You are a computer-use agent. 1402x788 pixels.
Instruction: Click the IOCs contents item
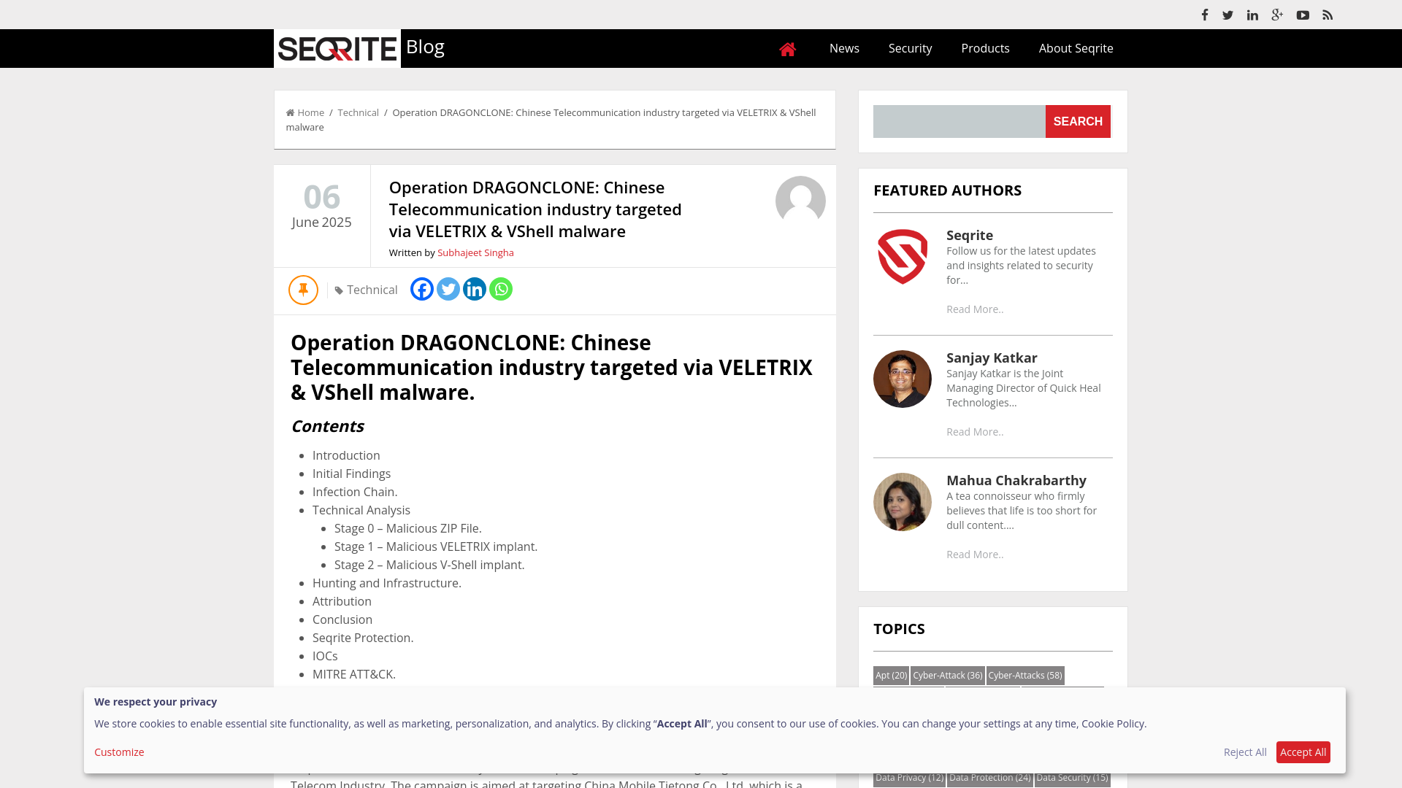click(325, 656)
